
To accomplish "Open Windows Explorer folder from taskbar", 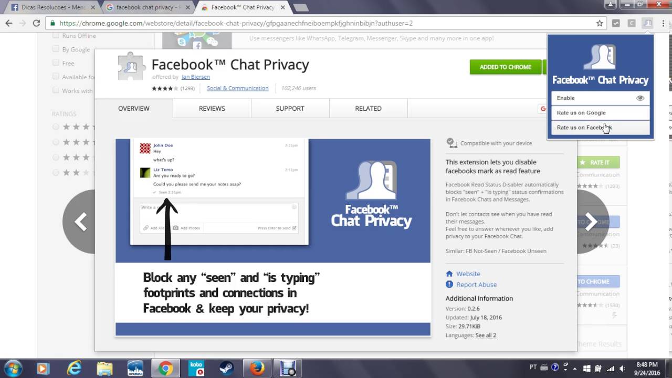I will (x=104, y=369).
